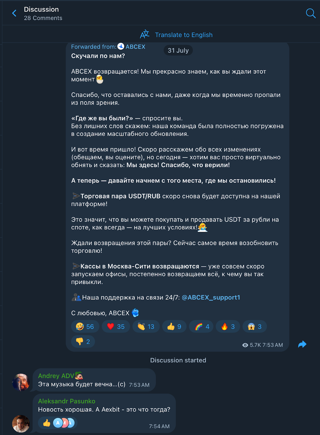Add the thumbs up reaction showing 9
Image resolution: width=320 pixels, height=435 pixels.
[x=174, y=327]
